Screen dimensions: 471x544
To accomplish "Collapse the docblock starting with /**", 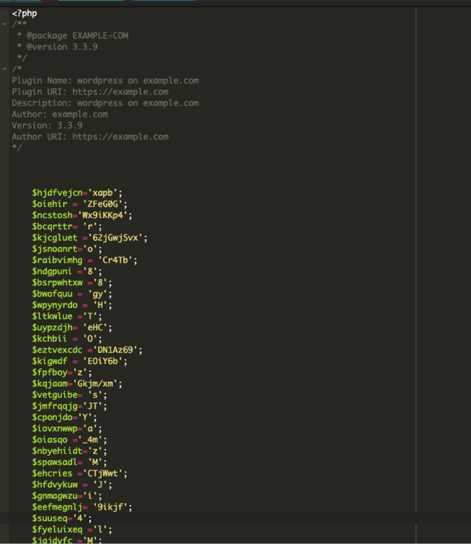I will (4, 24).
